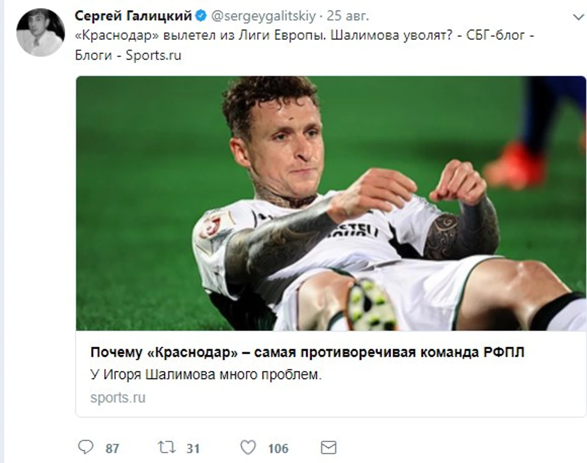Click the reply speech bubble icon
Image resolution: width=587 pixels, height=463 pixels.
[85, 447]
